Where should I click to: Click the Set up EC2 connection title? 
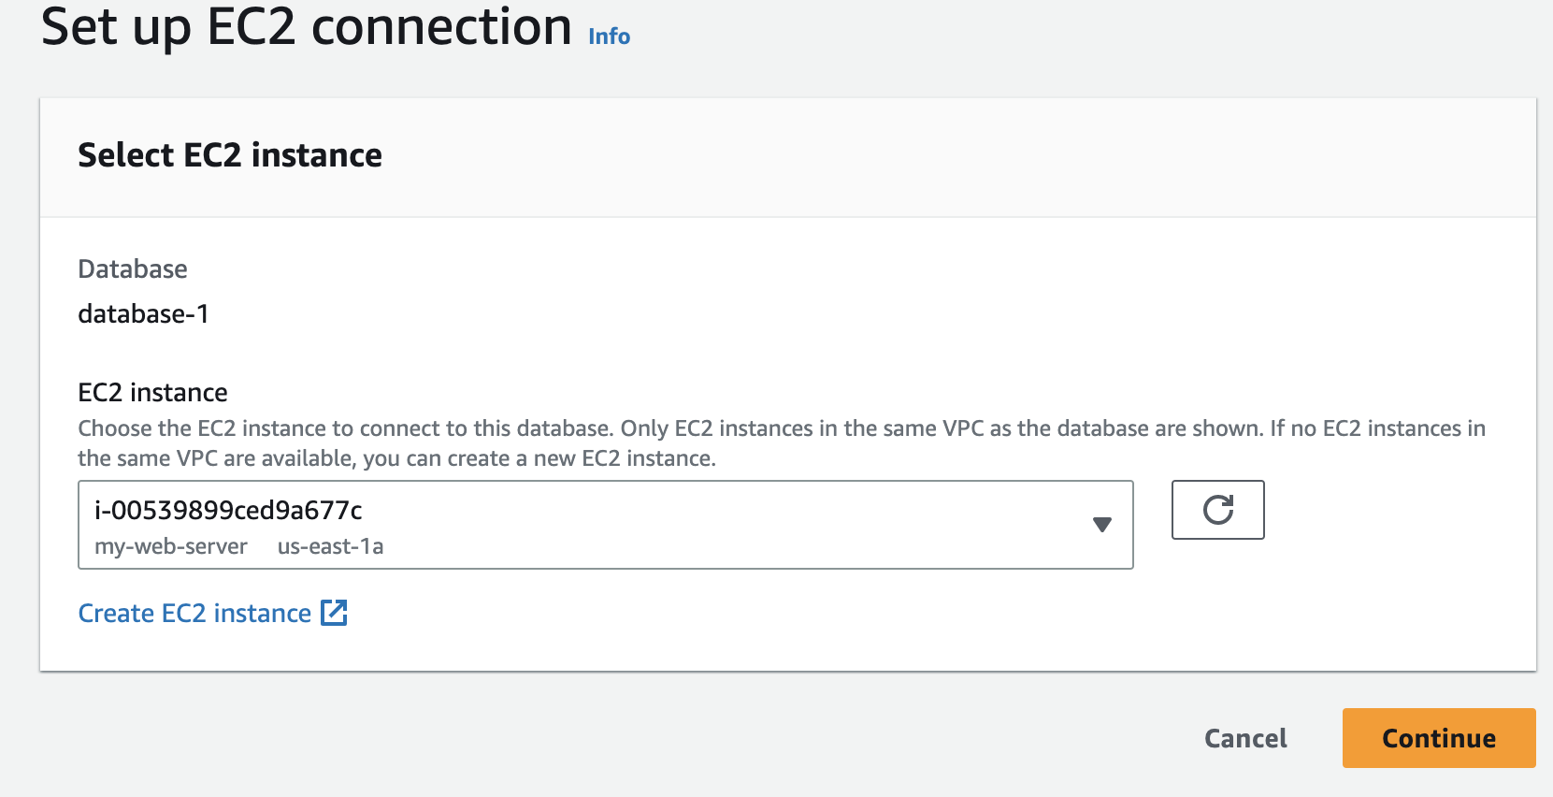pos(307,26)
